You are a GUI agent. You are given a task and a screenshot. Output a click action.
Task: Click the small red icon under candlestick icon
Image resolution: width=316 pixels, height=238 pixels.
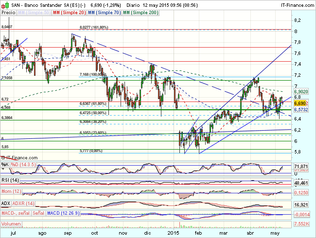click(3, 7)
